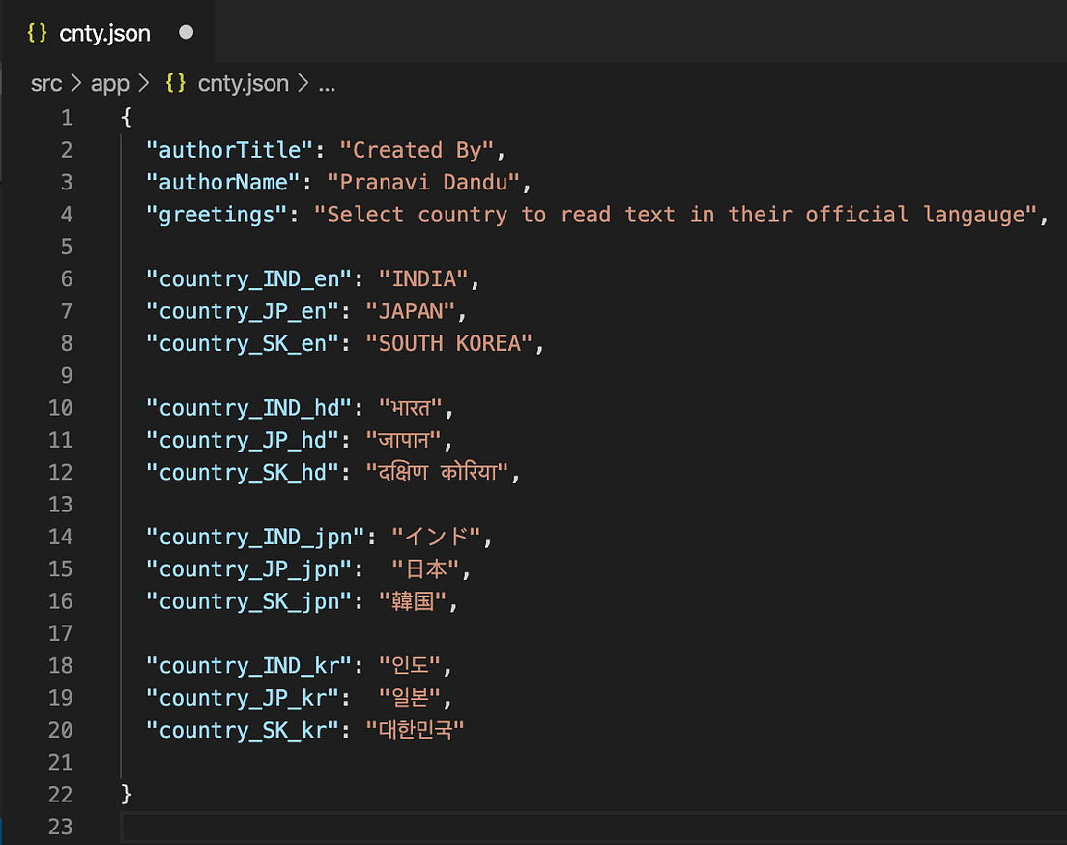Image resolution: width=1067 pixels, height=845 pixels.
Task: Click the chevron after cnty.json in breadcrumb
Action: (303, 84)
